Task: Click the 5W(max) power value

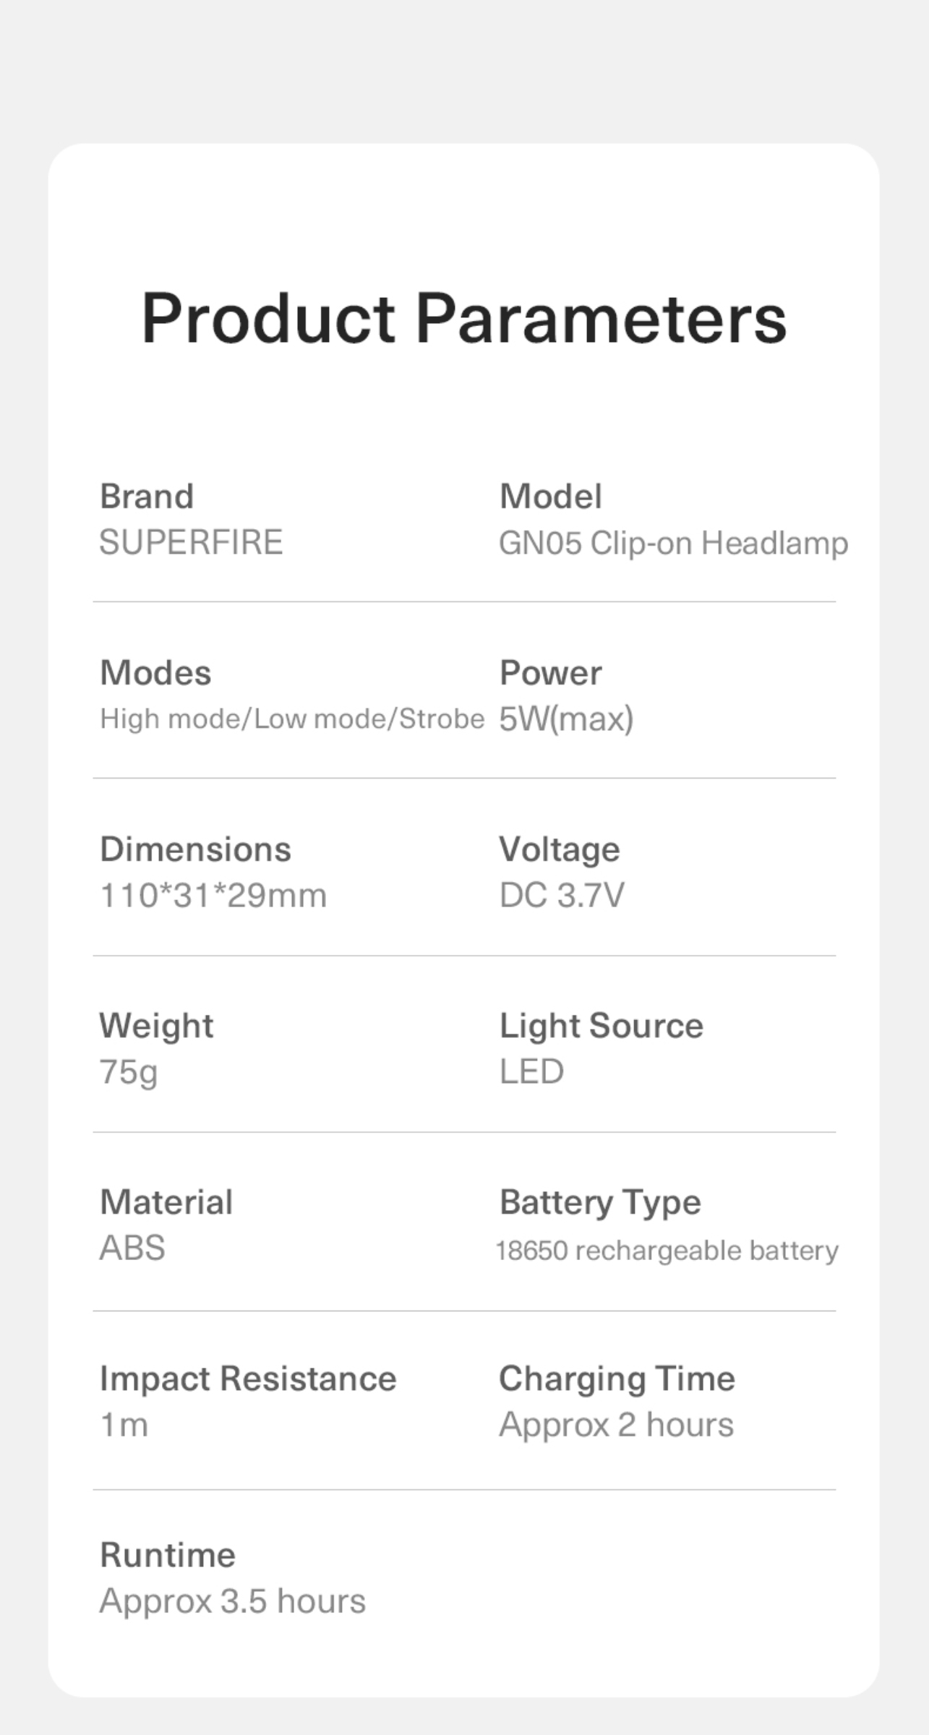Action: (566, 719)
